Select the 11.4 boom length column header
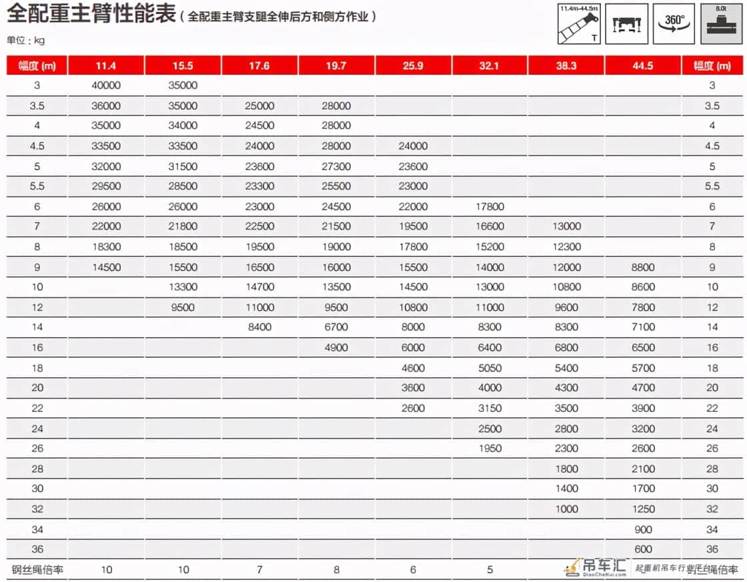747x582 pixels. click(x=106, y=65)
